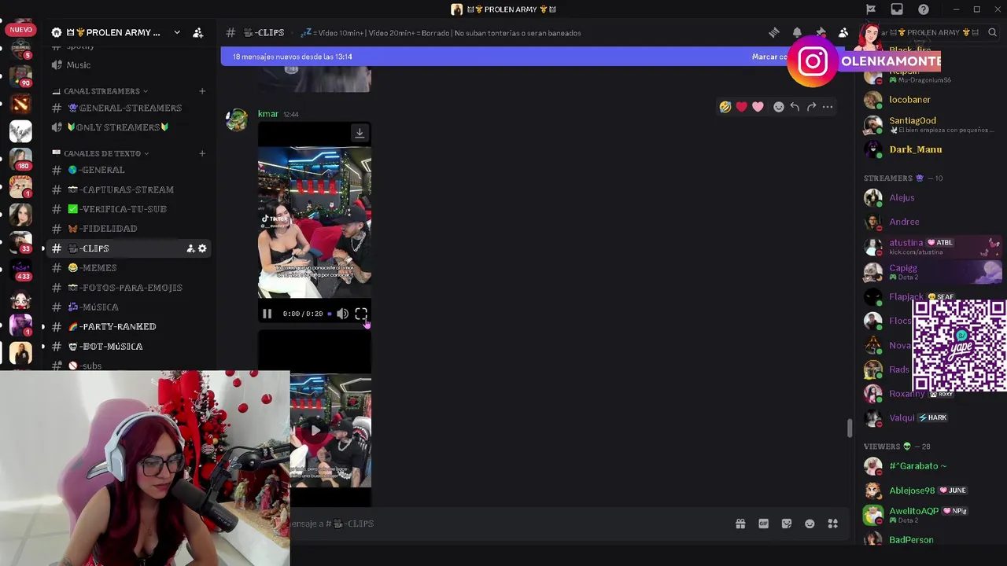
Task: Open Ablejose98 viewer profile
Action: (x=912, y=491)
